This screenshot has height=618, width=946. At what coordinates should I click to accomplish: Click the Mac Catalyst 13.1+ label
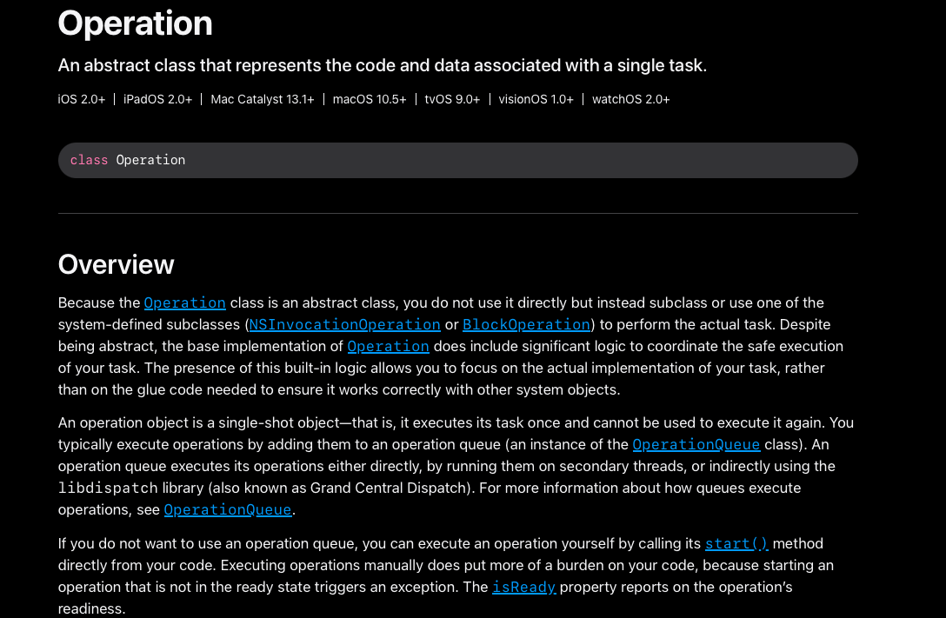pos(263,99)
